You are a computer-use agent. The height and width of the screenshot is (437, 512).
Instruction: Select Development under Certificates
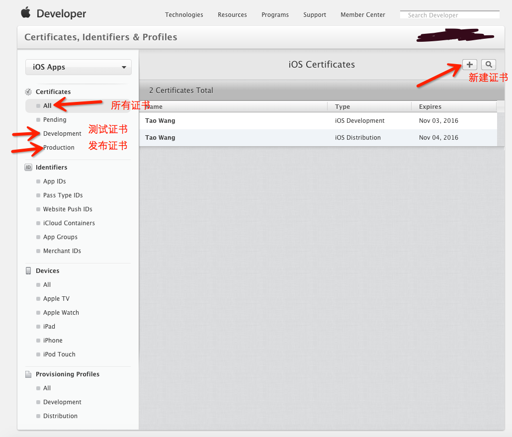pyautogui.click(x=62, y=134)
